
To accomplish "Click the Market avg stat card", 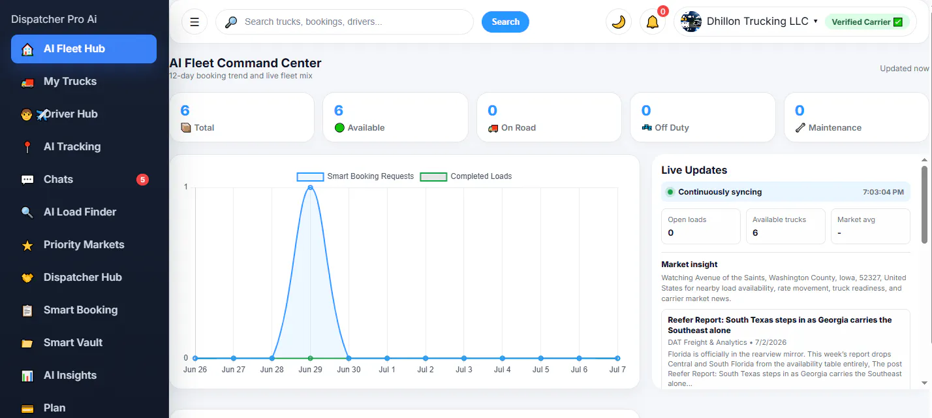I will tap(871, 226).
